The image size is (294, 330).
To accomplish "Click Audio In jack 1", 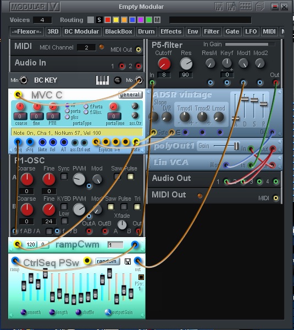I will tap(122, 66).
